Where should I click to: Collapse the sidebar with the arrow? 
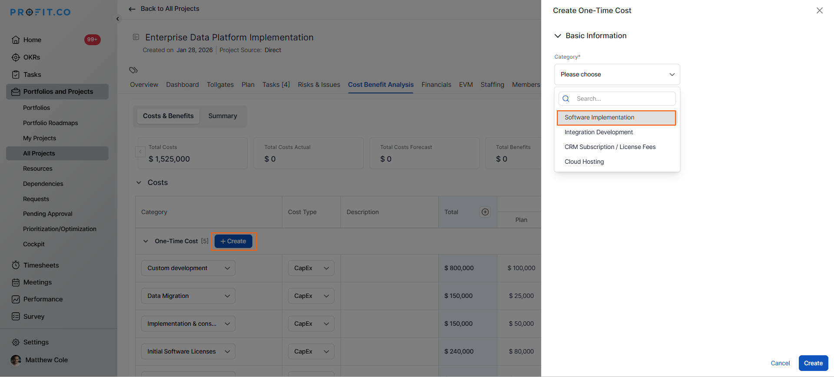[118, 19]
